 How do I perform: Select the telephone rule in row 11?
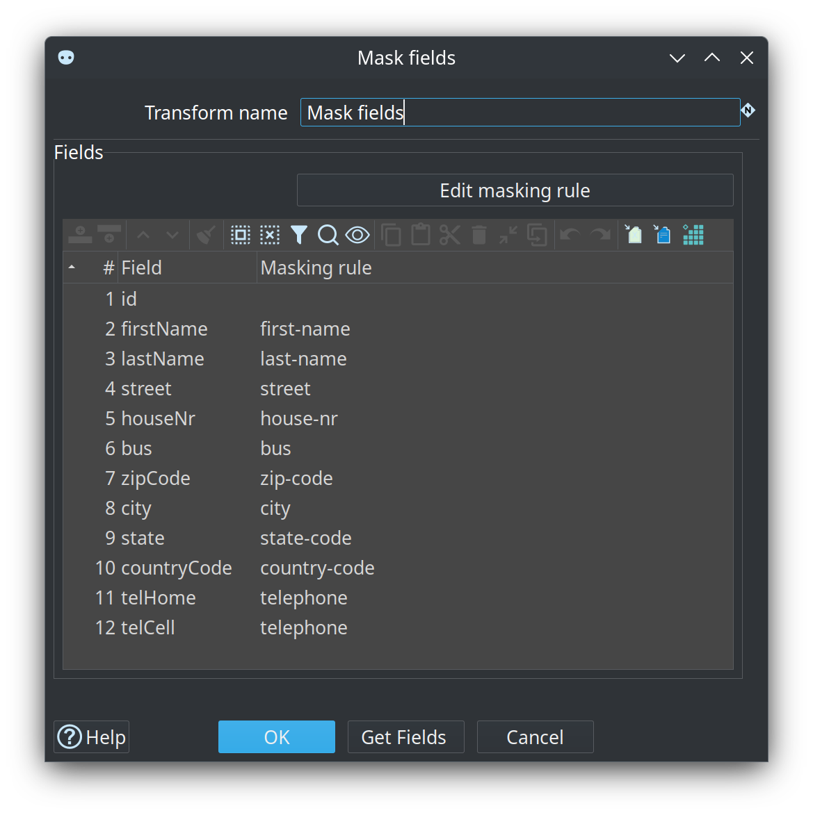click(x=494, y=598)
